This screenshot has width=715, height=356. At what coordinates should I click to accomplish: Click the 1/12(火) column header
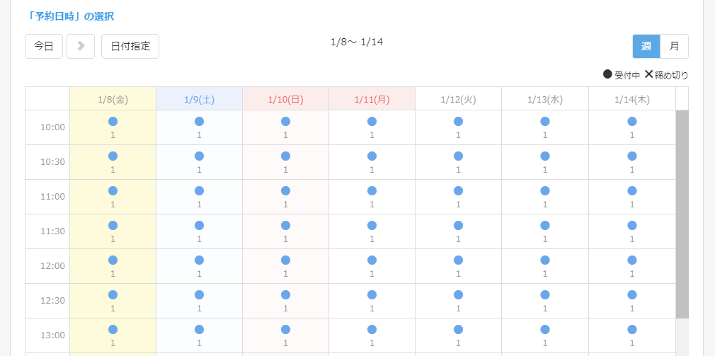[x=458, y=99]
